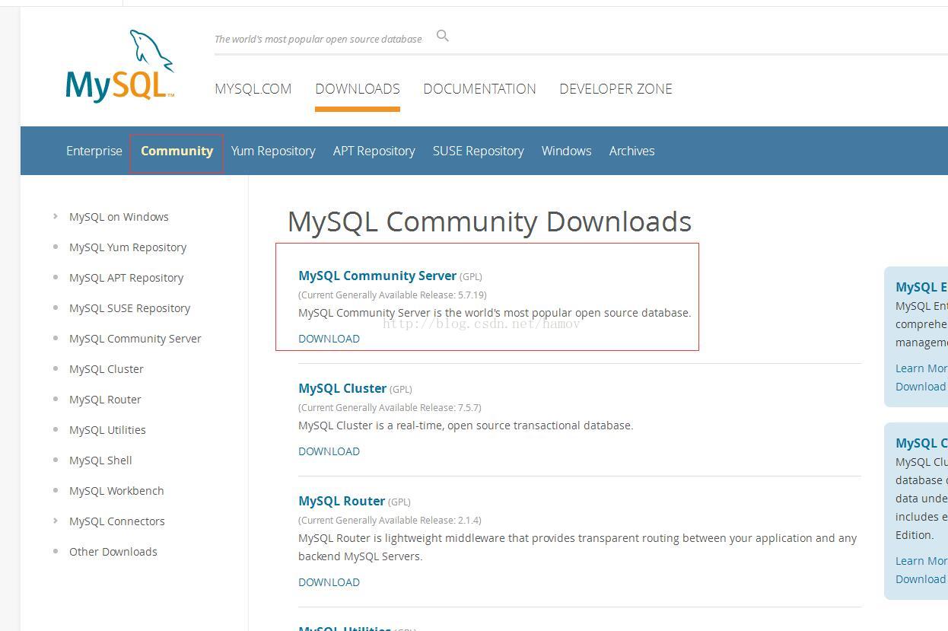Image resolution: width=948 pixels, height=631 pixels.
Task: Open MySQL Router sidebar link
Action: pos(105,400)
